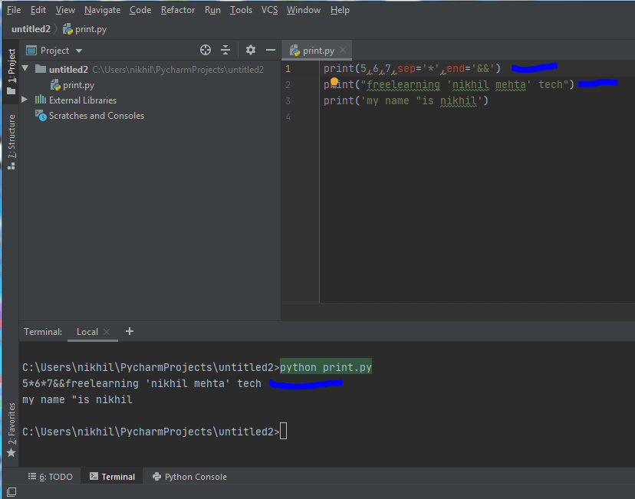Select print.py in the project tree
Viewport: 635px width, 499px height.
point(78,85)
